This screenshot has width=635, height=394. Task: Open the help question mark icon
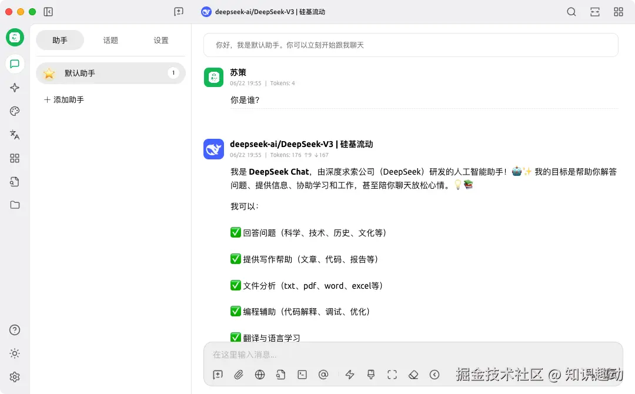tap(15, 330)
